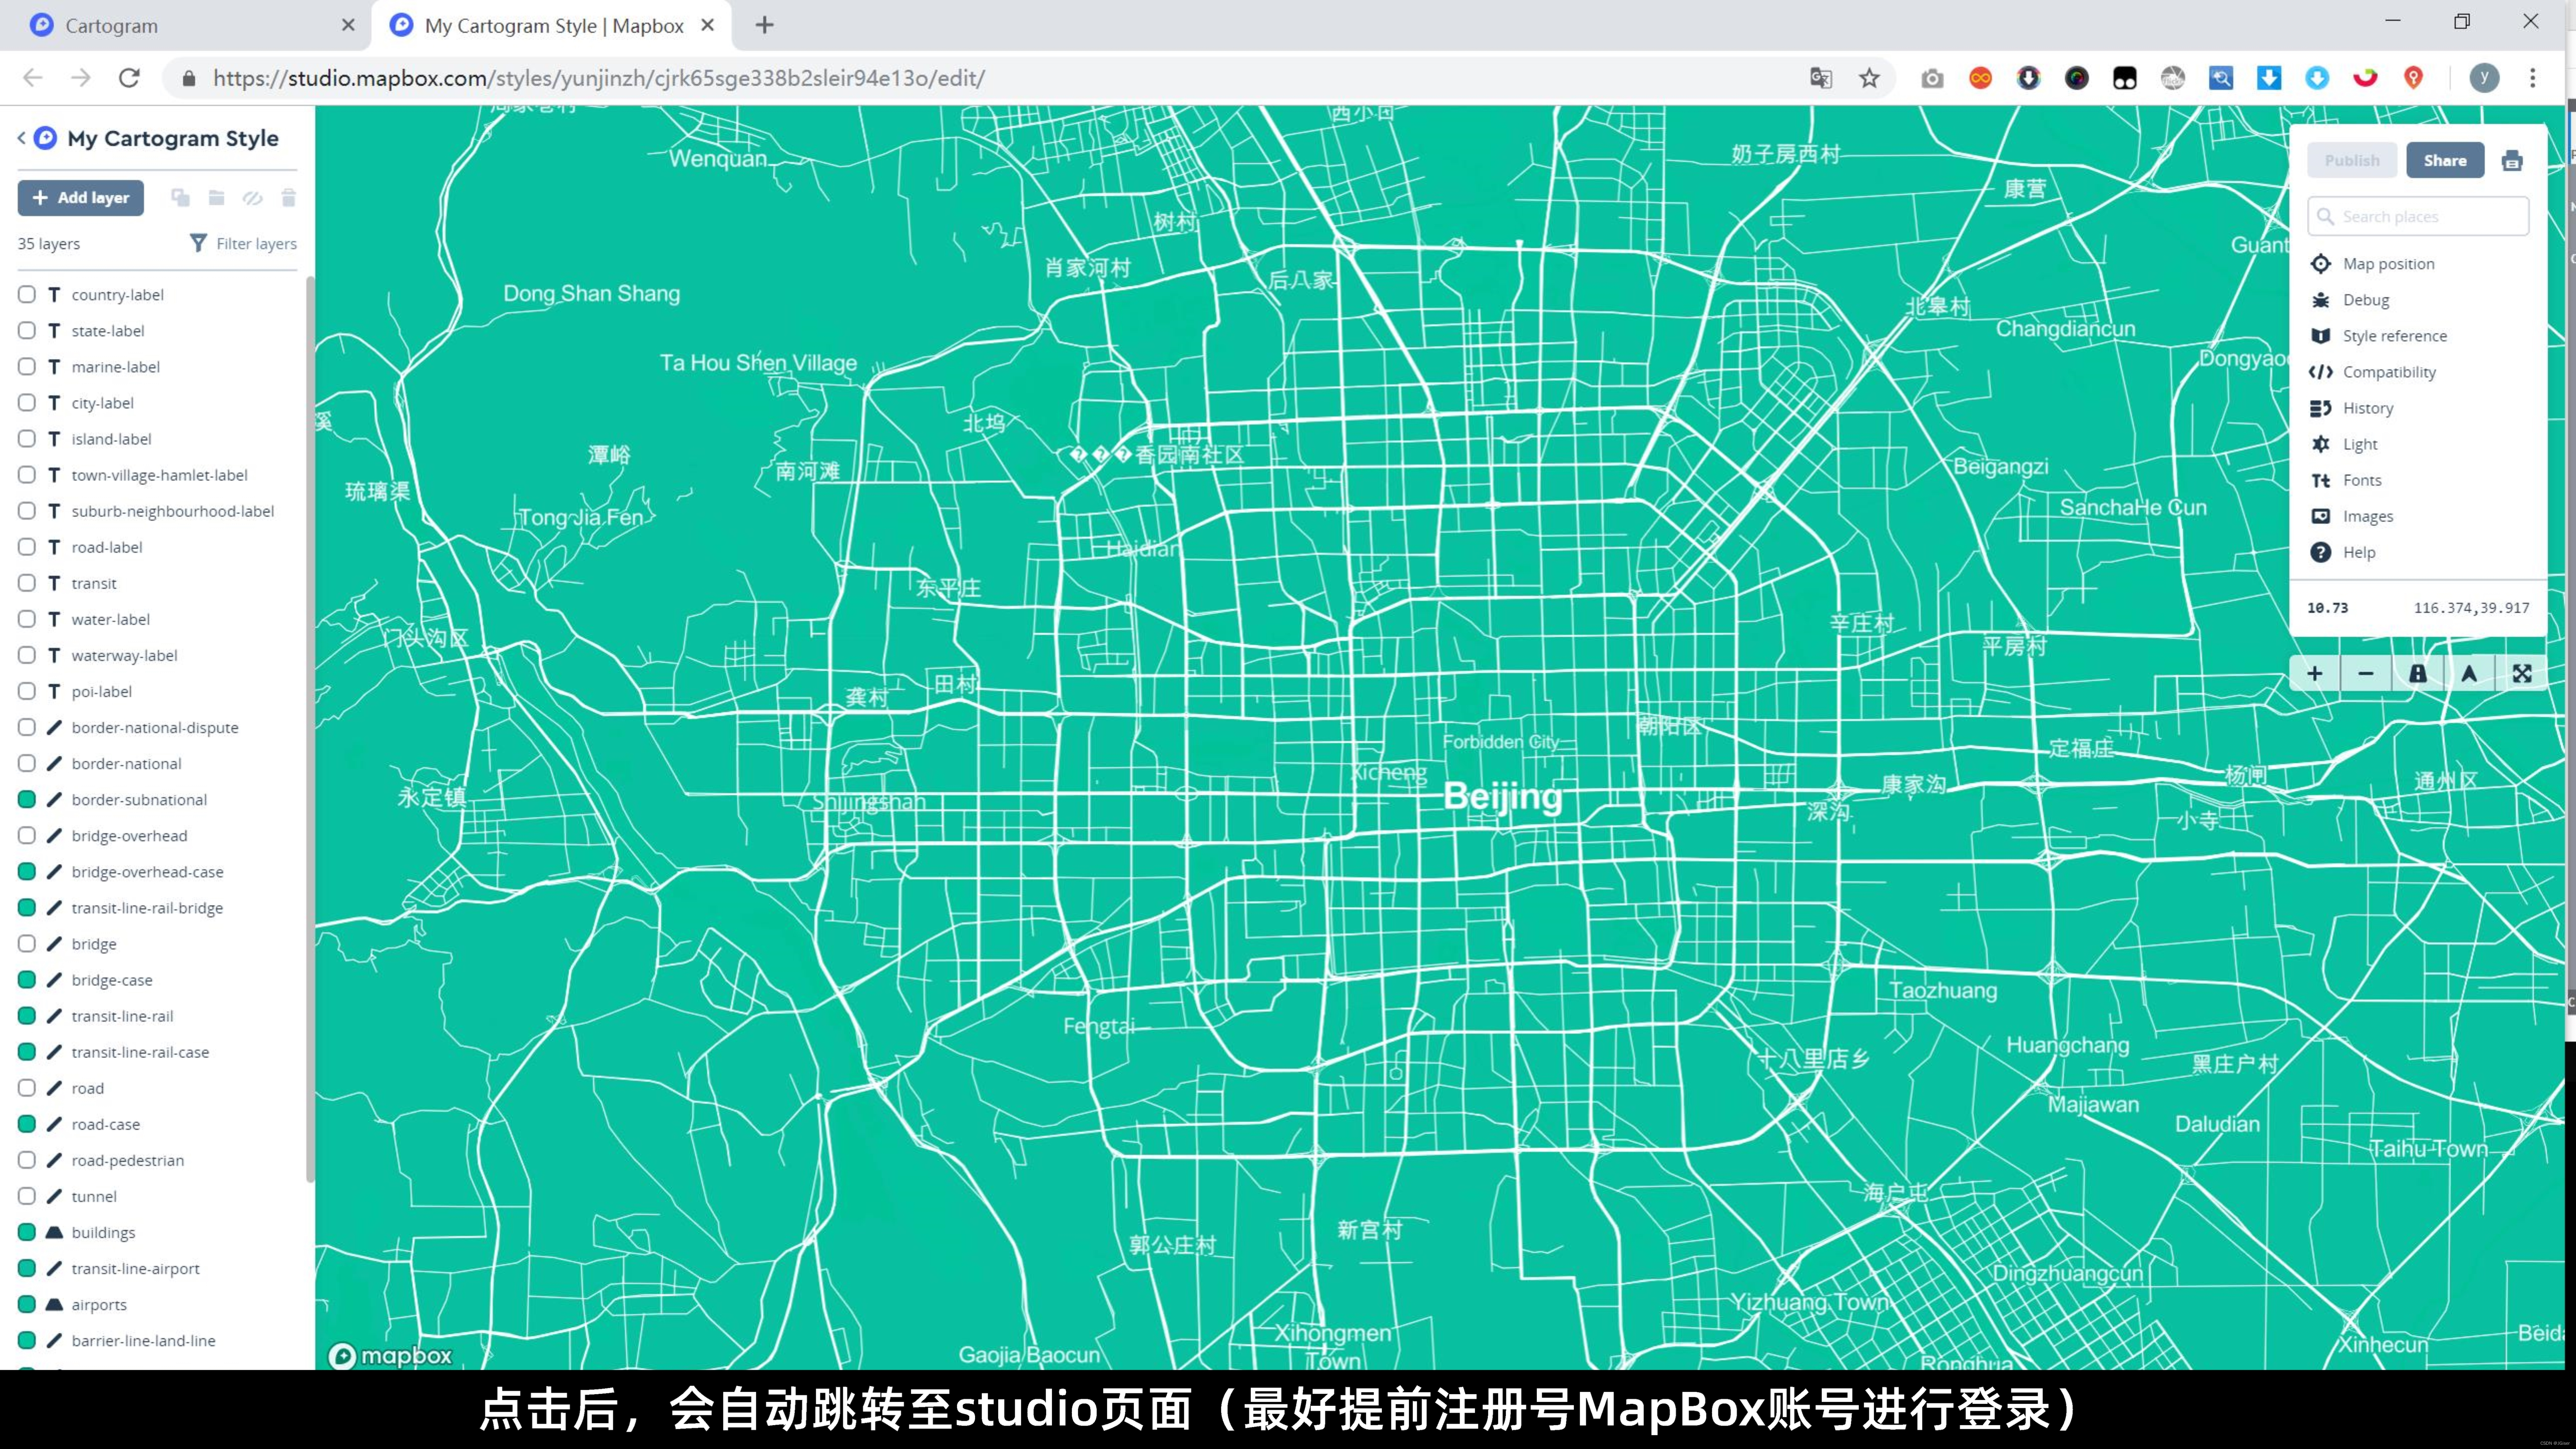Viewport: 2576px width, 1449px height.
Task: Click the border-subnational green color swatch
Action: tap(27, 800)
